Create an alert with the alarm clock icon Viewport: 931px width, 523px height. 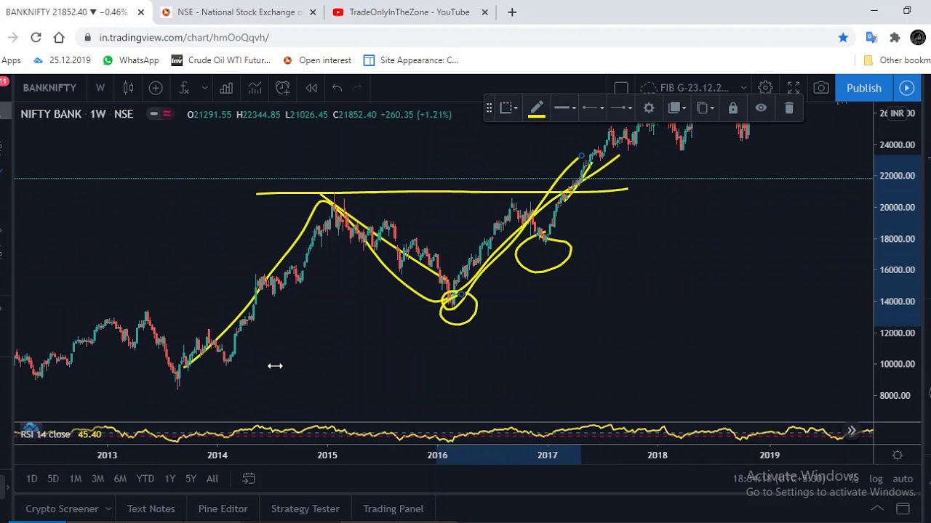tap(283, 88)
